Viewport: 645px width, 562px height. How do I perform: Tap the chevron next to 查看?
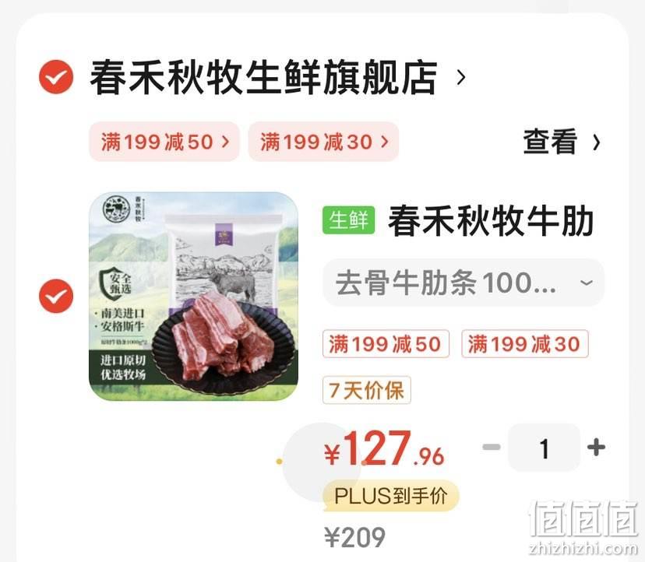click(x=596, y=142)
